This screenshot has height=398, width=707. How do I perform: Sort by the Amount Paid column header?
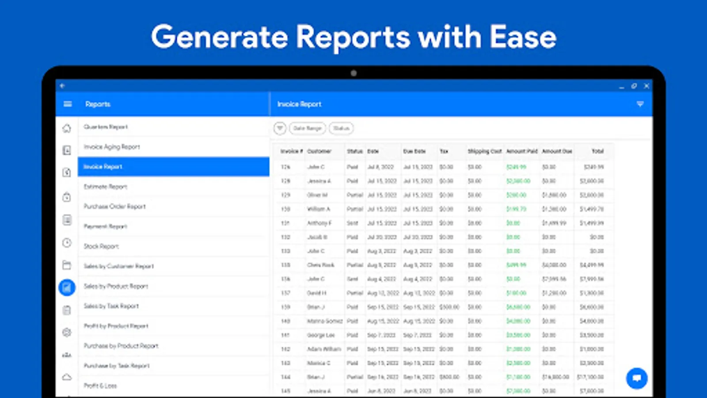[x=522, y=151]
